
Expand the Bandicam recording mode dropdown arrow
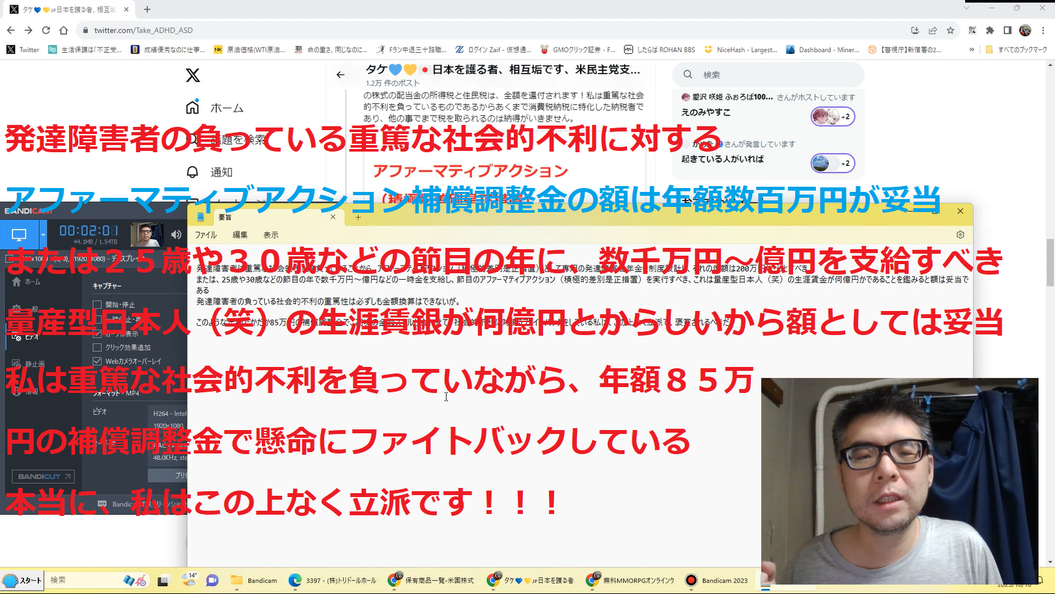[43, 234]
